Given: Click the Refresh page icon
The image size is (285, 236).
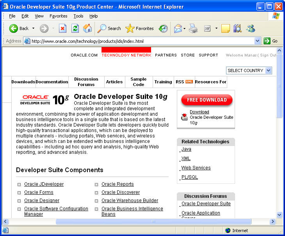Looking at the screenshot, I should [x=75, y=28].
